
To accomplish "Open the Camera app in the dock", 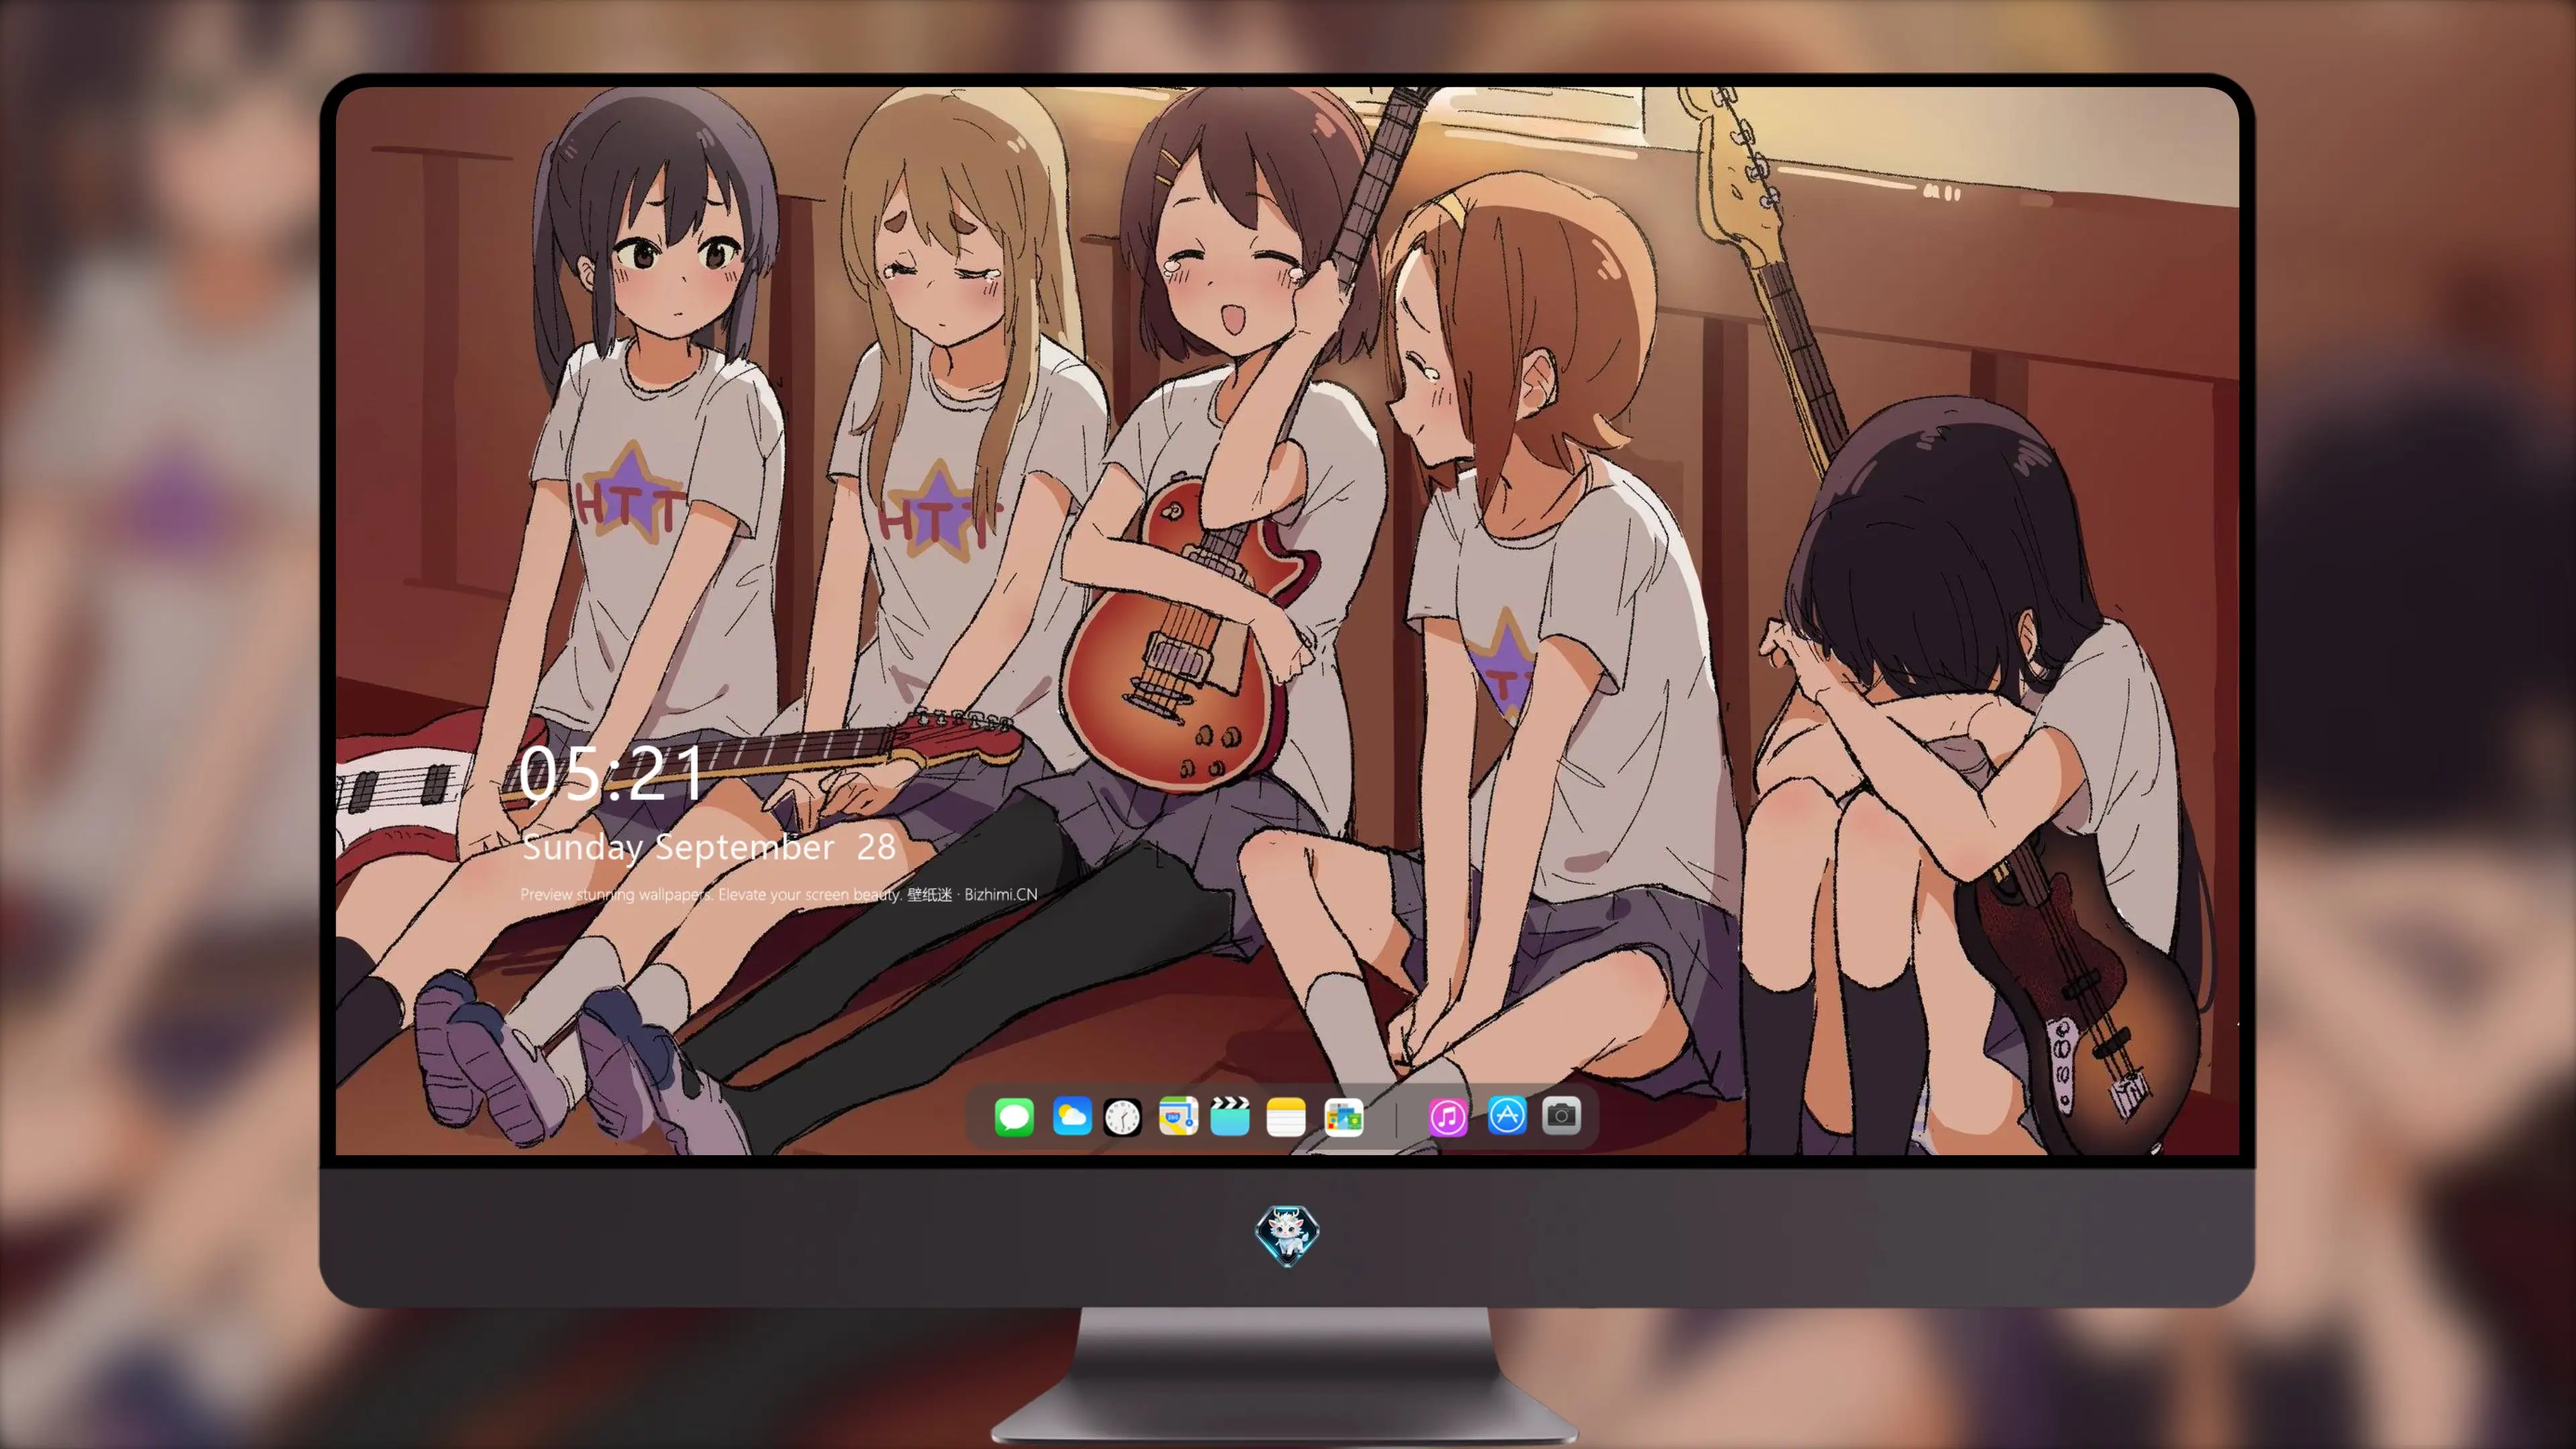I will coord(1561,1115).
